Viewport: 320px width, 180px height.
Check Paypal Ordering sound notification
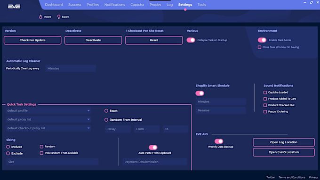pos(265,112)
